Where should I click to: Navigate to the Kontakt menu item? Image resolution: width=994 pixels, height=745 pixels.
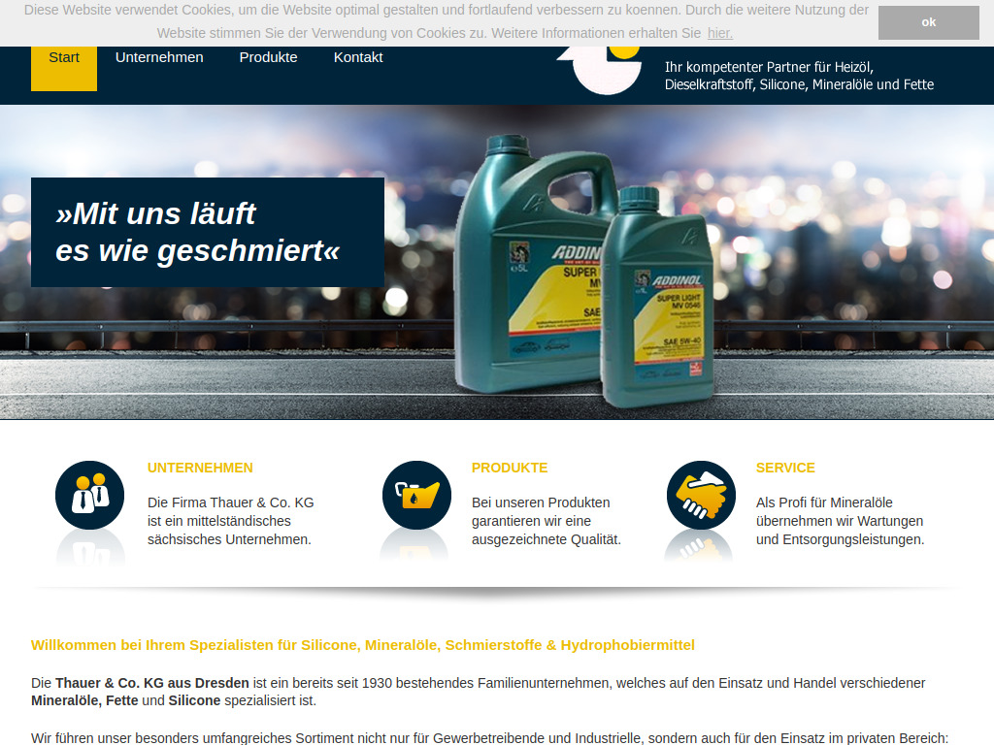(357, 56)
